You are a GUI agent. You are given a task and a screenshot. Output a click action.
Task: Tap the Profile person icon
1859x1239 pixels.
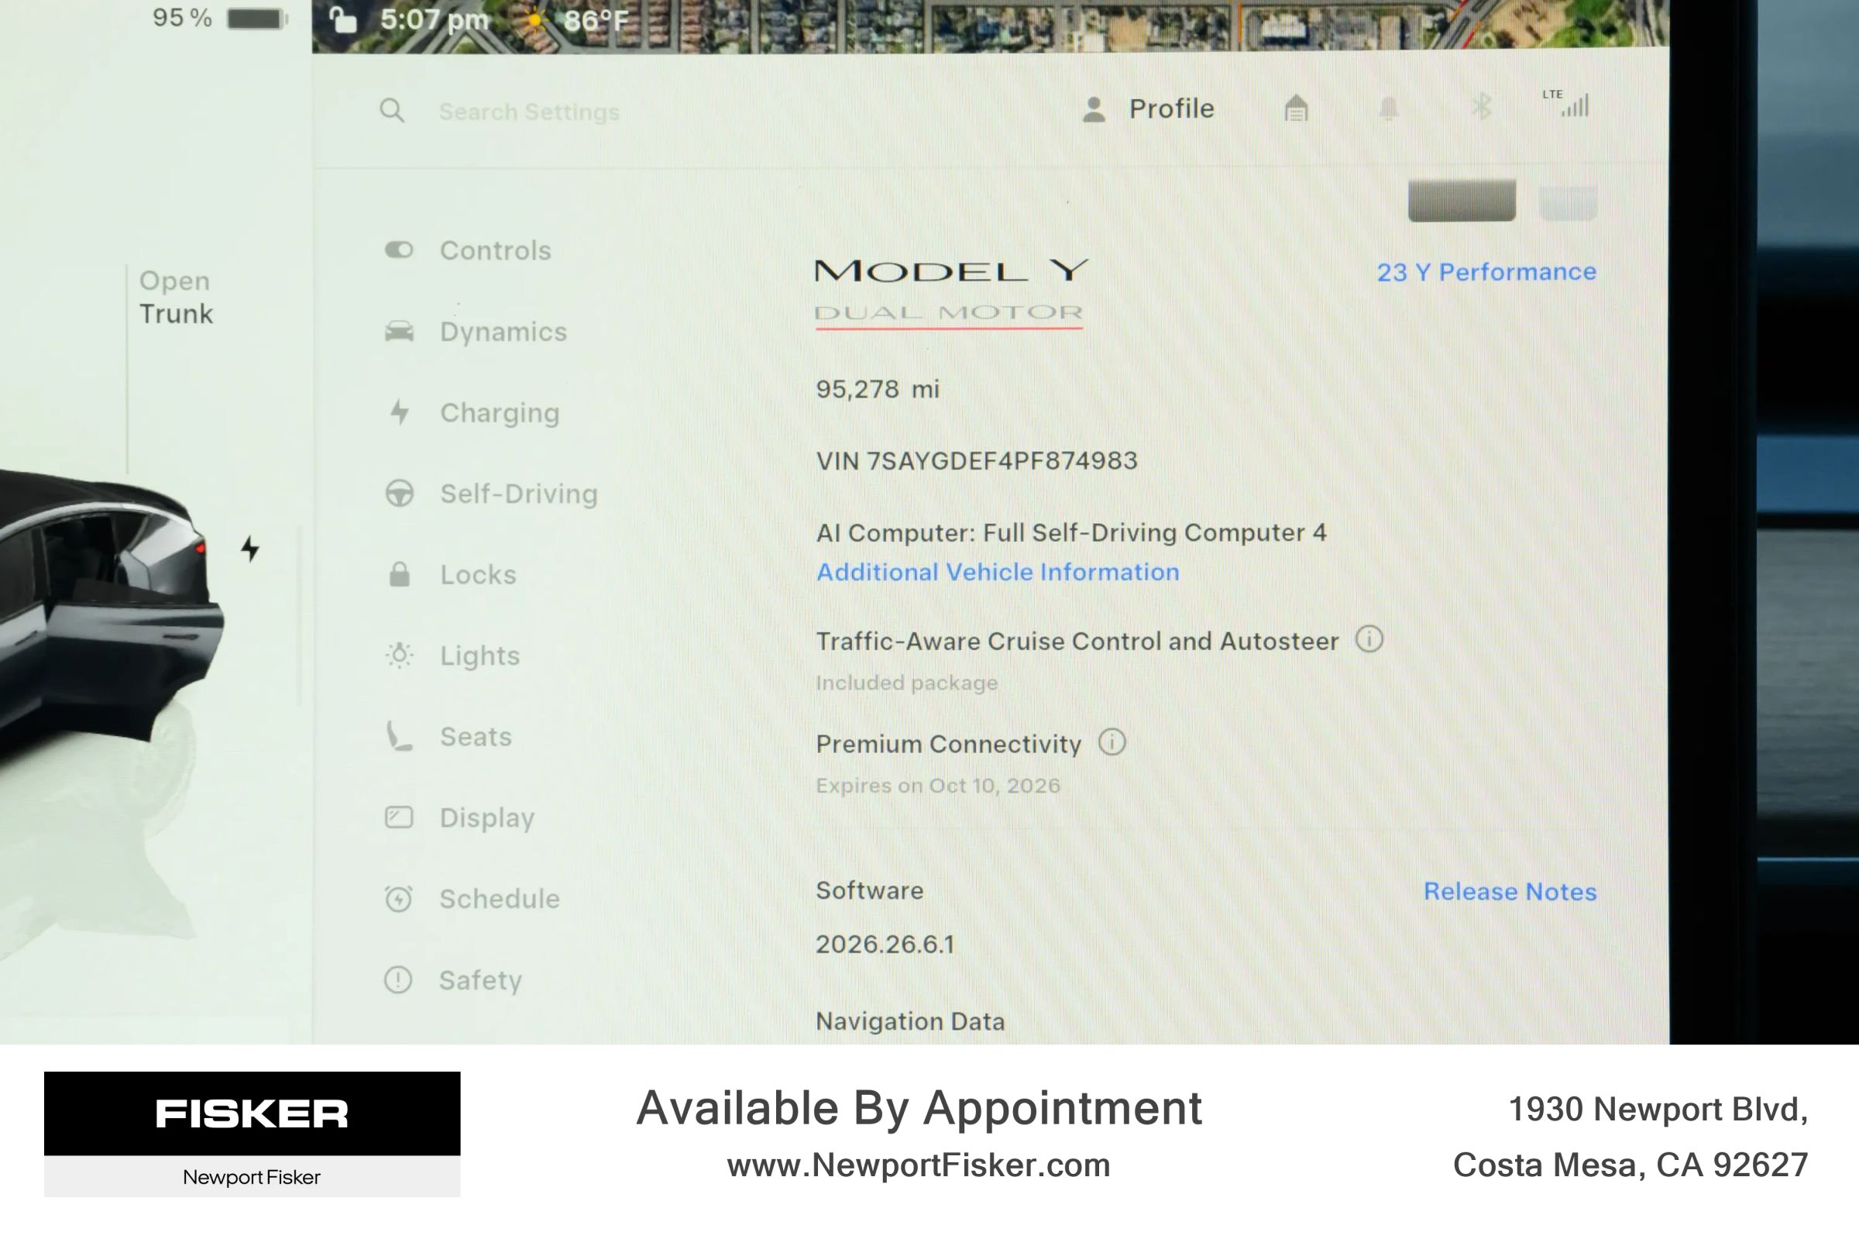click(1094, 110)
